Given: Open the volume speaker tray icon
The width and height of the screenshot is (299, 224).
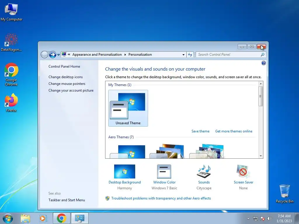Looking at the screenshot, I should point(270,218).
